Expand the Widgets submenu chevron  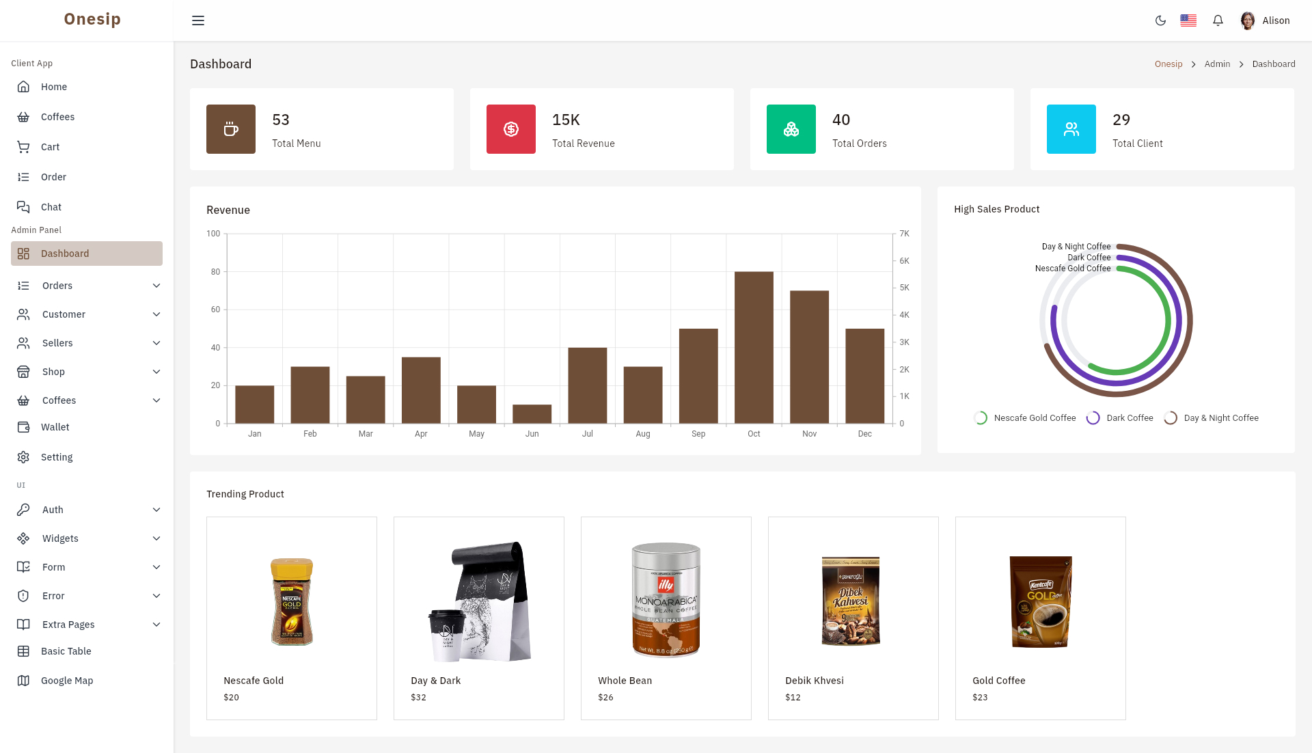[x=156, y=538]
